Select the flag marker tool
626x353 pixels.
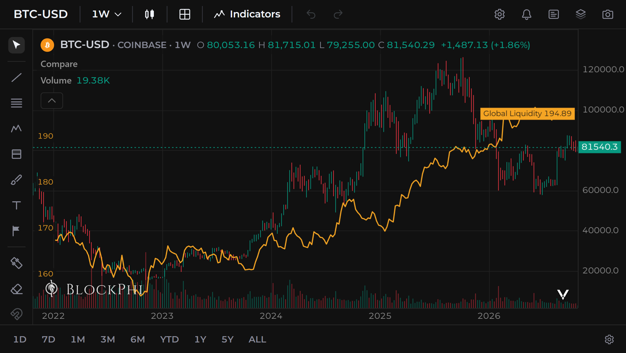16,231
